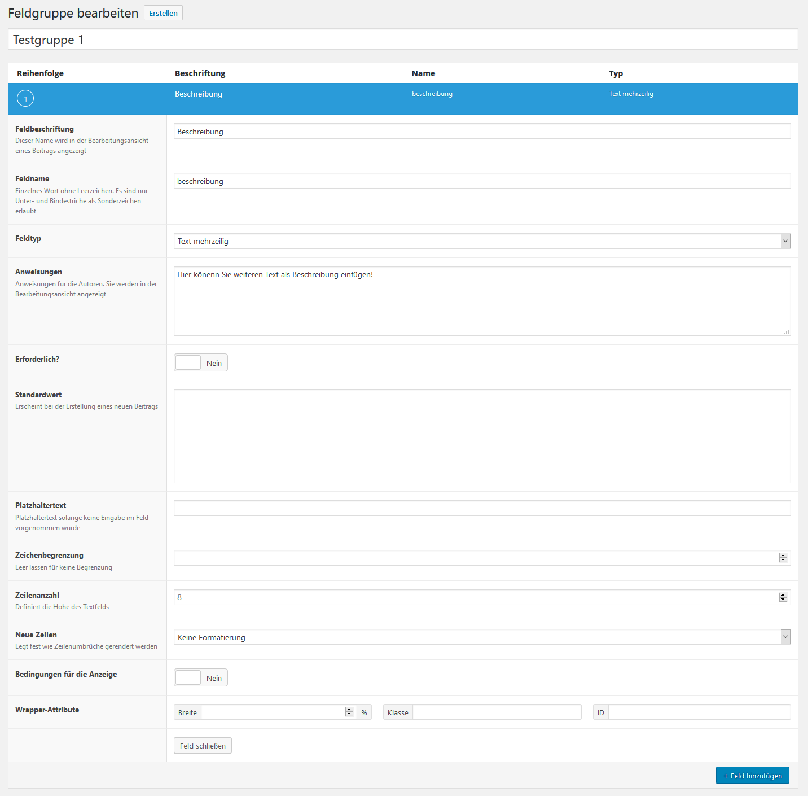
Task: Click the Beschreibung label in the blue row
Action: pos(199,94)
